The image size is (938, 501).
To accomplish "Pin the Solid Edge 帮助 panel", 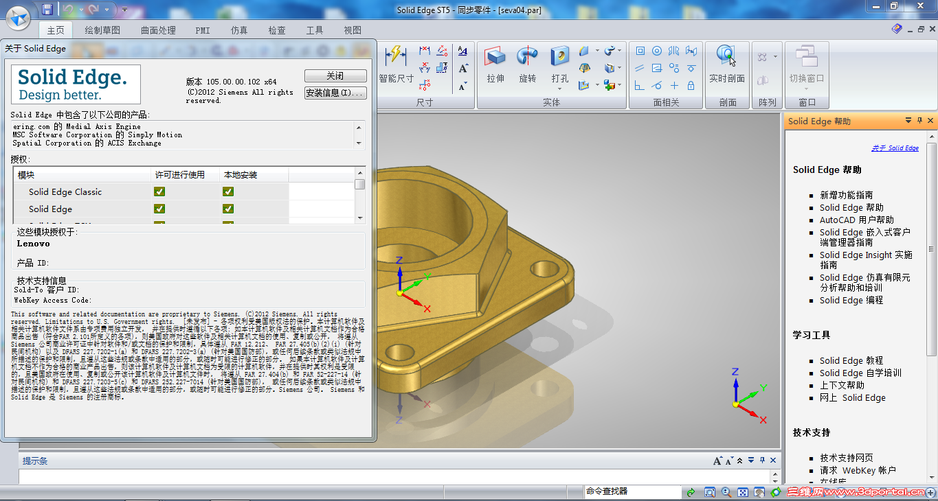I will click(x=919, y=121).
